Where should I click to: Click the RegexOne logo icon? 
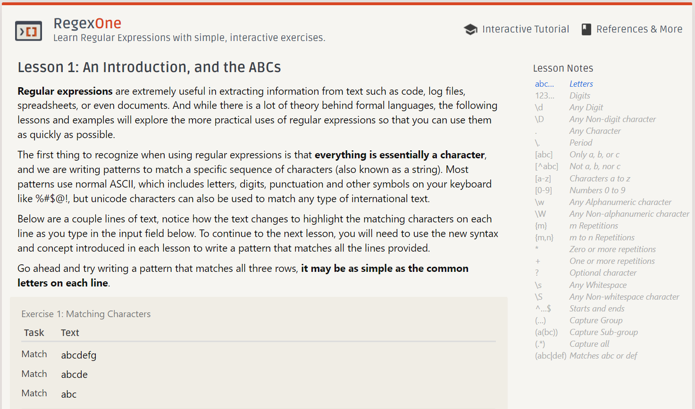coord(29,31)
